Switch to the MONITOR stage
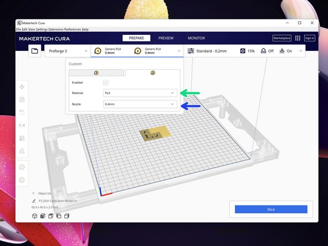Viewport: 328px width, 246px height. (196, 38)
